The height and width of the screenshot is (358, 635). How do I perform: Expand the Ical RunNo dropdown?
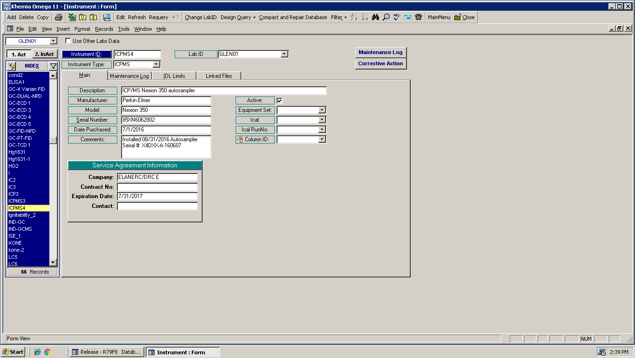(322, 130)
